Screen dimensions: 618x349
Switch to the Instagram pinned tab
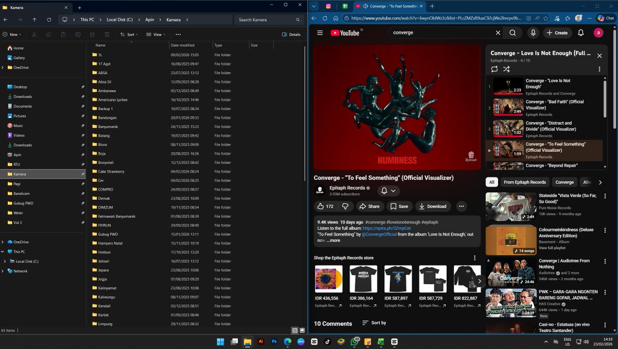tap(328, 6)
